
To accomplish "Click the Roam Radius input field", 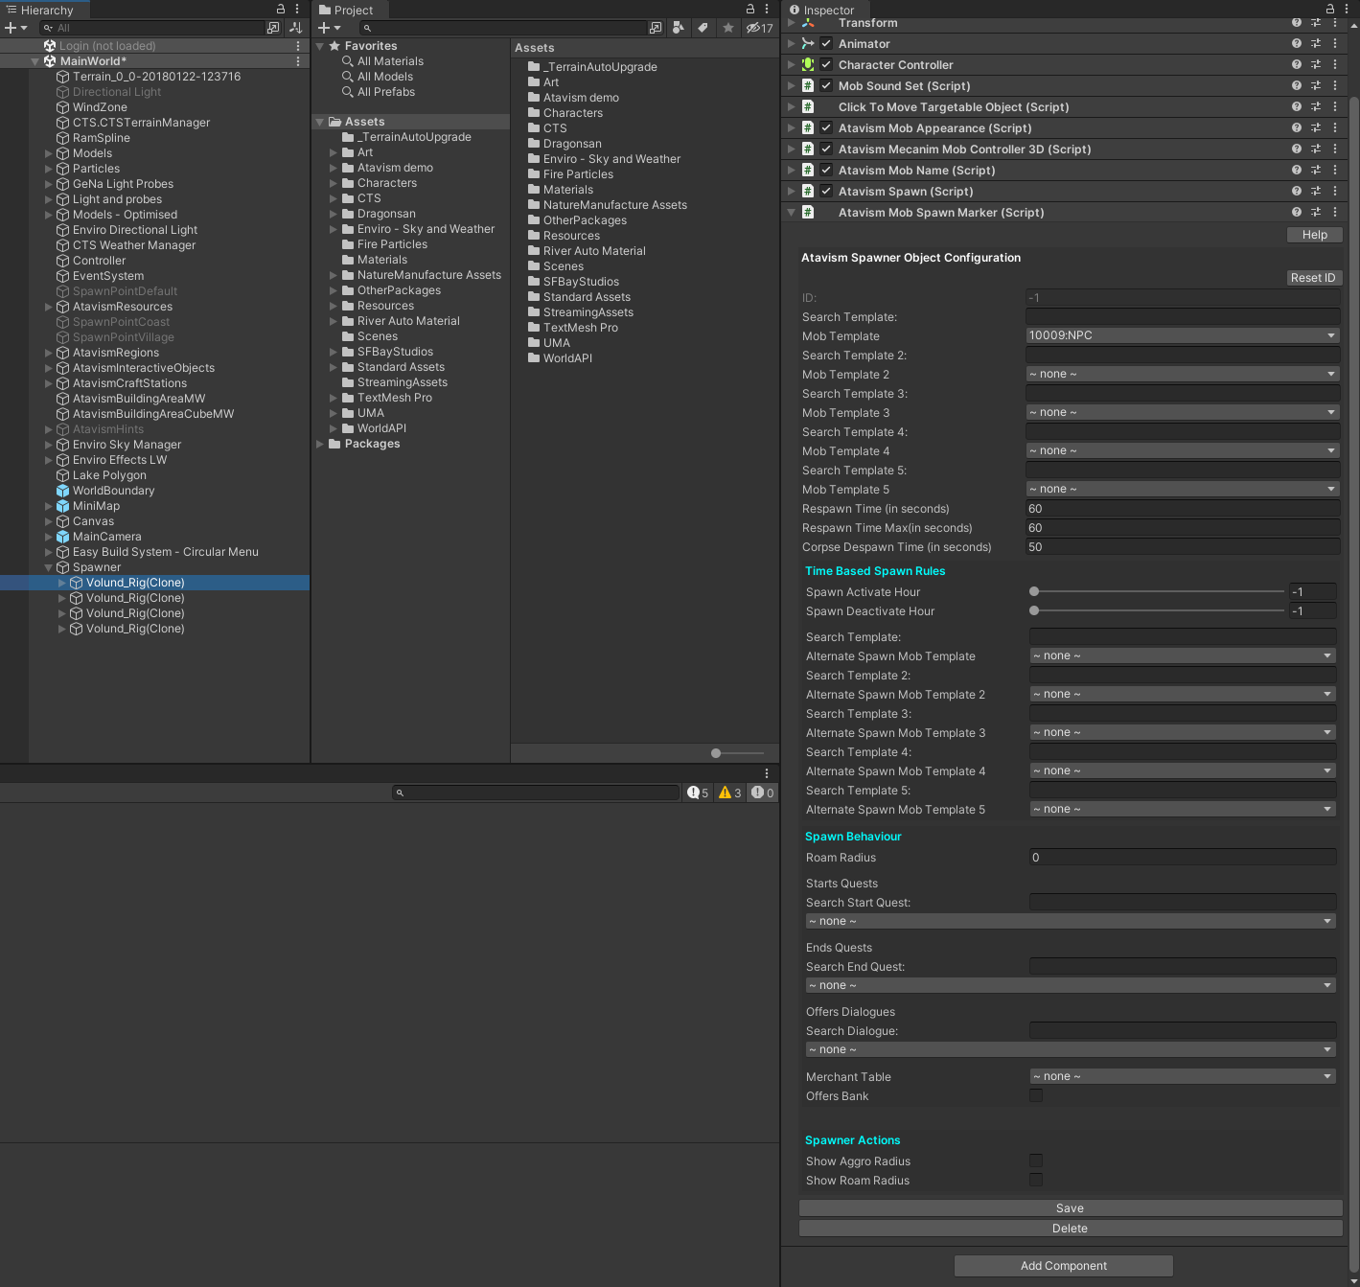I will click(x=1183, y=858).
